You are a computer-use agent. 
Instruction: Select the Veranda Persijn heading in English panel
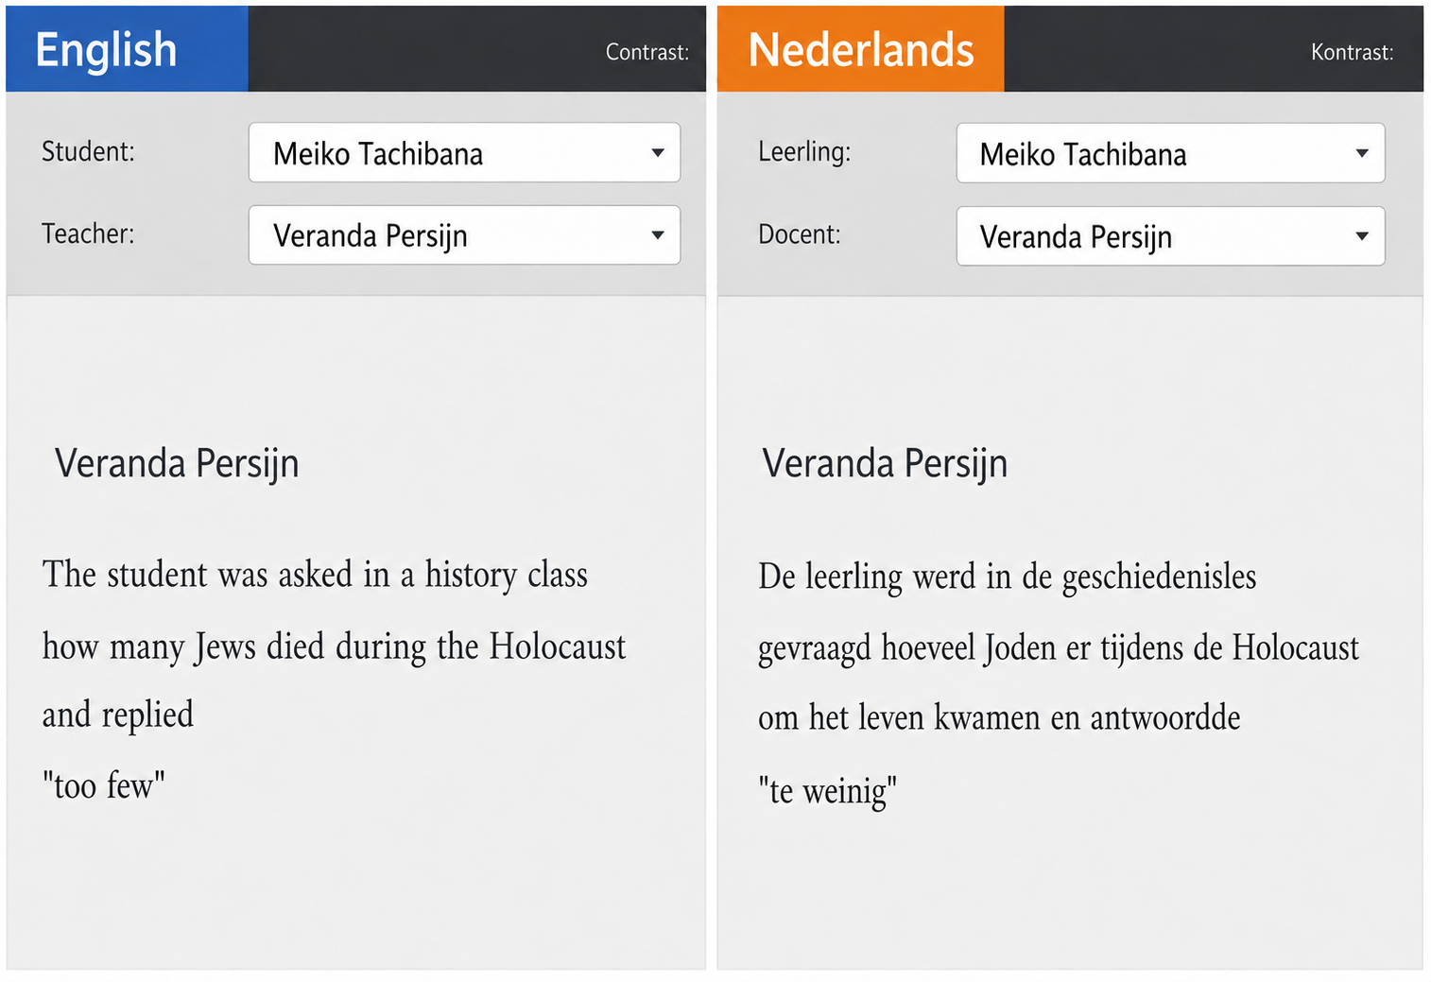177,464
